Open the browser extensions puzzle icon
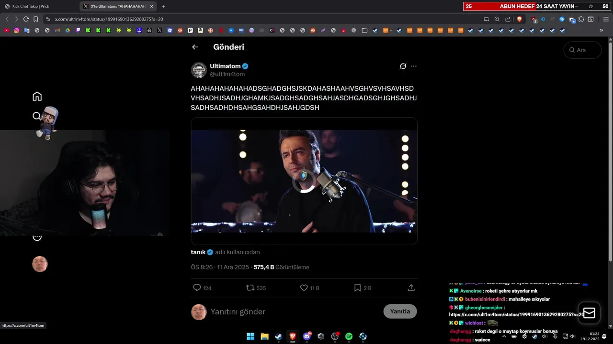The width and height of the screenshot is (613, 344). (581, 19)
